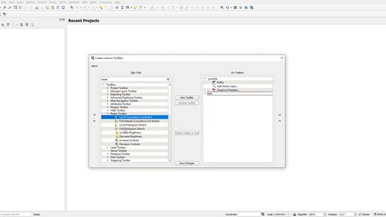Click the Refresh icon in main toolbar
386x217 pixels.
click(x=63, y=8)
